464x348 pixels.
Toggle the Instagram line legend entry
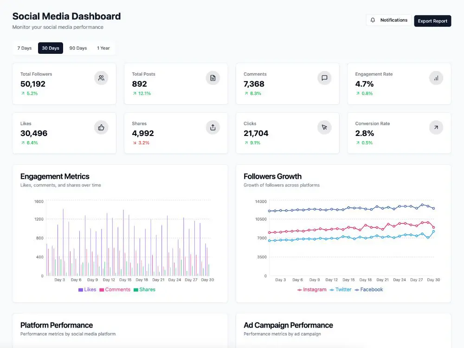(312, 290)
